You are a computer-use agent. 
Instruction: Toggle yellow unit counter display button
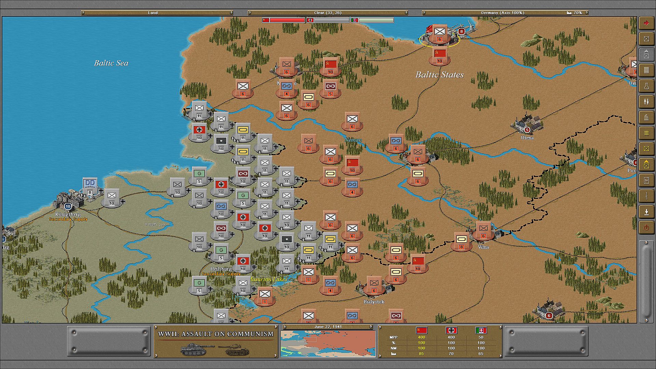pyautogui.click(x=646, y=149)
